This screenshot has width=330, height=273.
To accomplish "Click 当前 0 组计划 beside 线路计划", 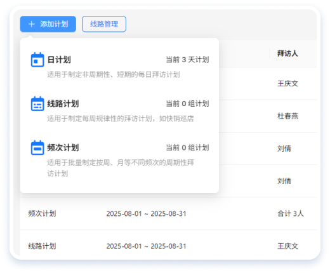I will [x=187, y=103].
